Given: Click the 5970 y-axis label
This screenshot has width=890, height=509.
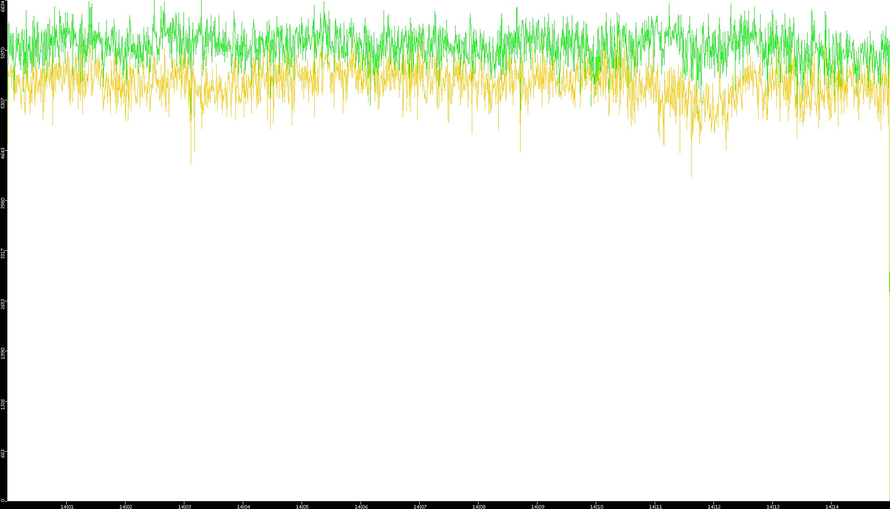Looking at the screenshot, I should 3,53.
